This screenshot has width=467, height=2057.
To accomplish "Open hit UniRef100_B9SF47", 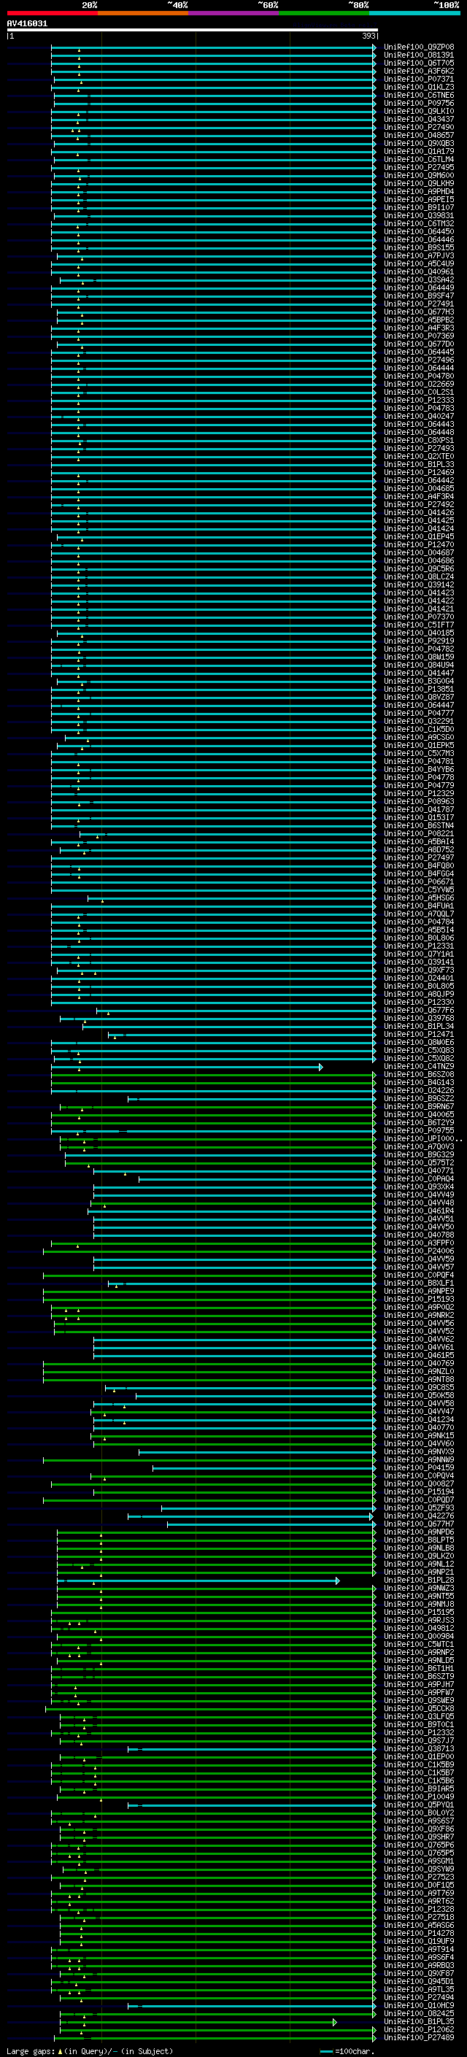I will coord(419,296).
